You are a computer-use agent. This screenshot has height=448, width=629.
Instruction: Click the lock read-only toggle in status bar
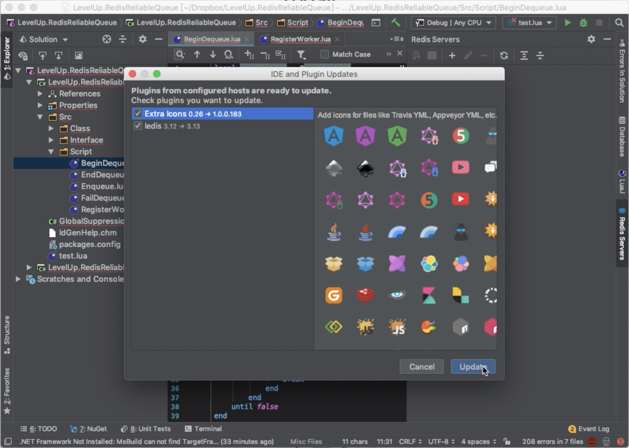[x=507, y=441]
